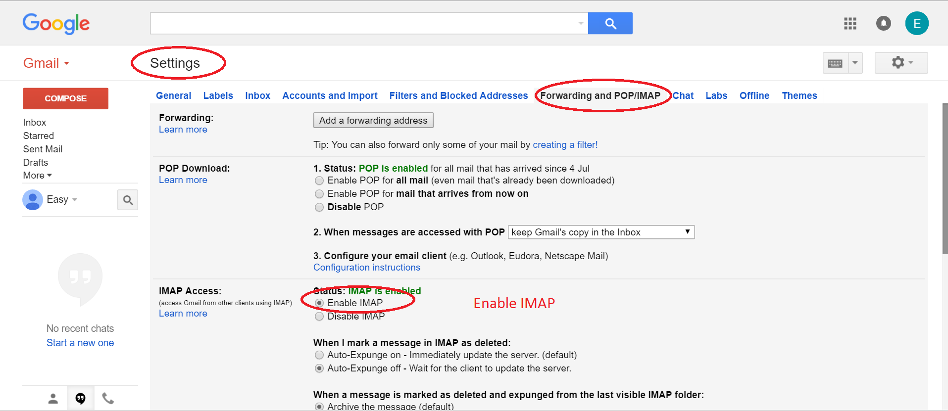Open the account avatar labeled E
The height and width of the screenshot is (411, 948).
click(x=917, y=23)
